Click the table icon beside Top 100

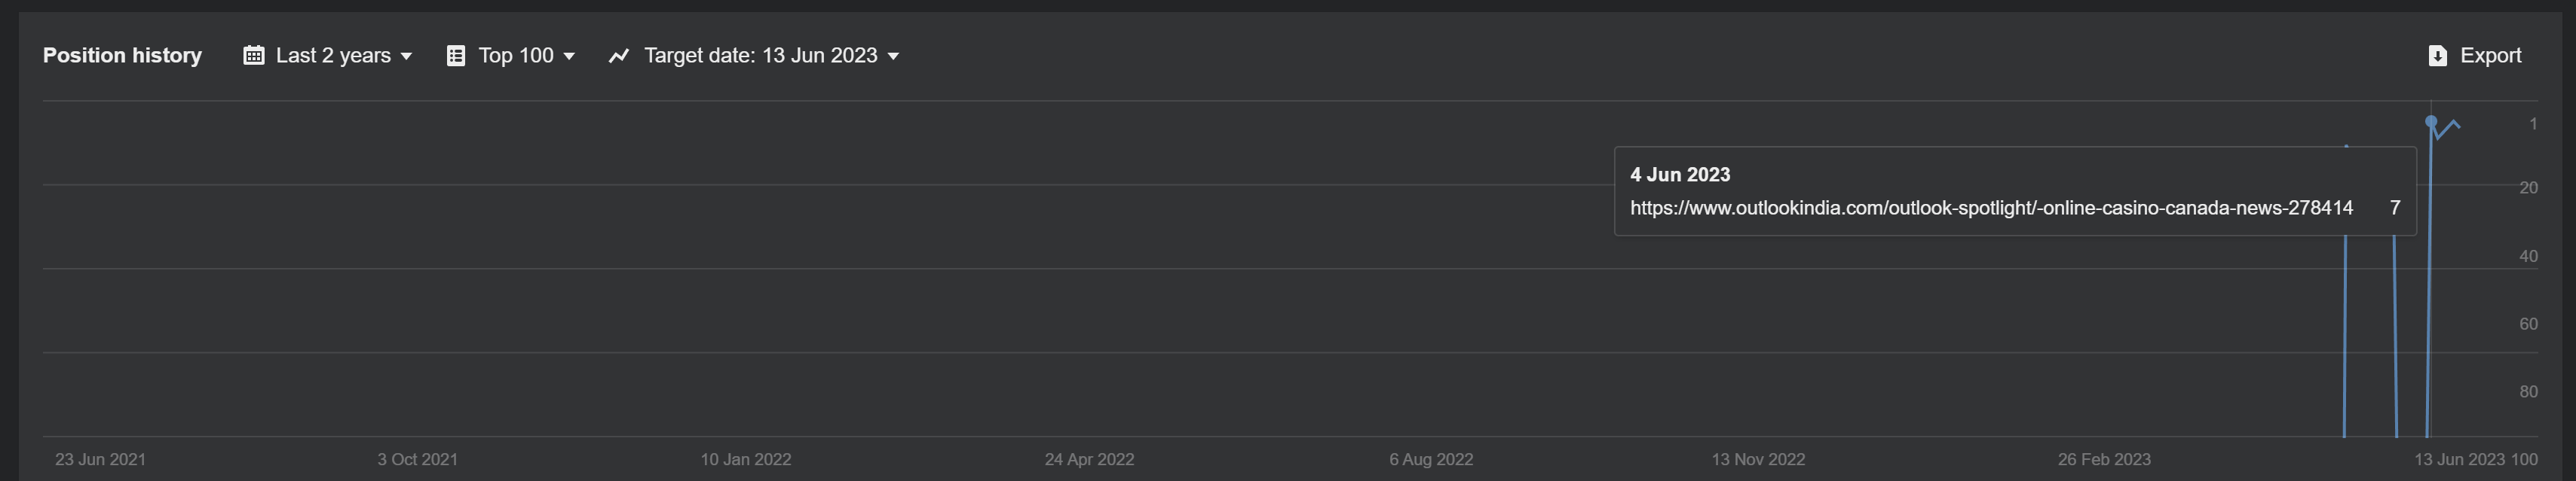[x=456, y=56]
